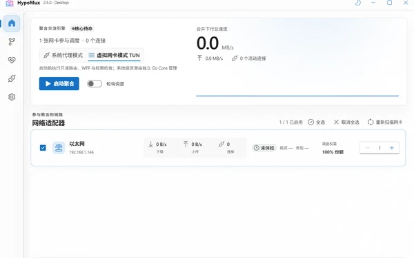Click the 1 / 1 已启用 counter
The image size is (414, 258).
pos(290,122)
